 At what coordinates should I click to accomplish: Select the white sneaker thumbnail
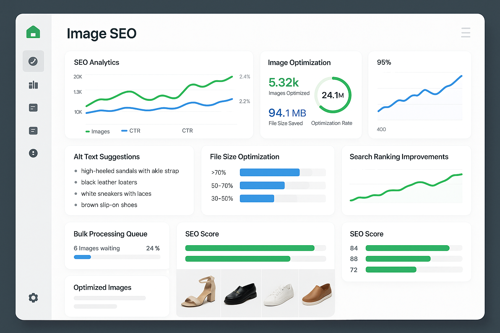(280, 293)
